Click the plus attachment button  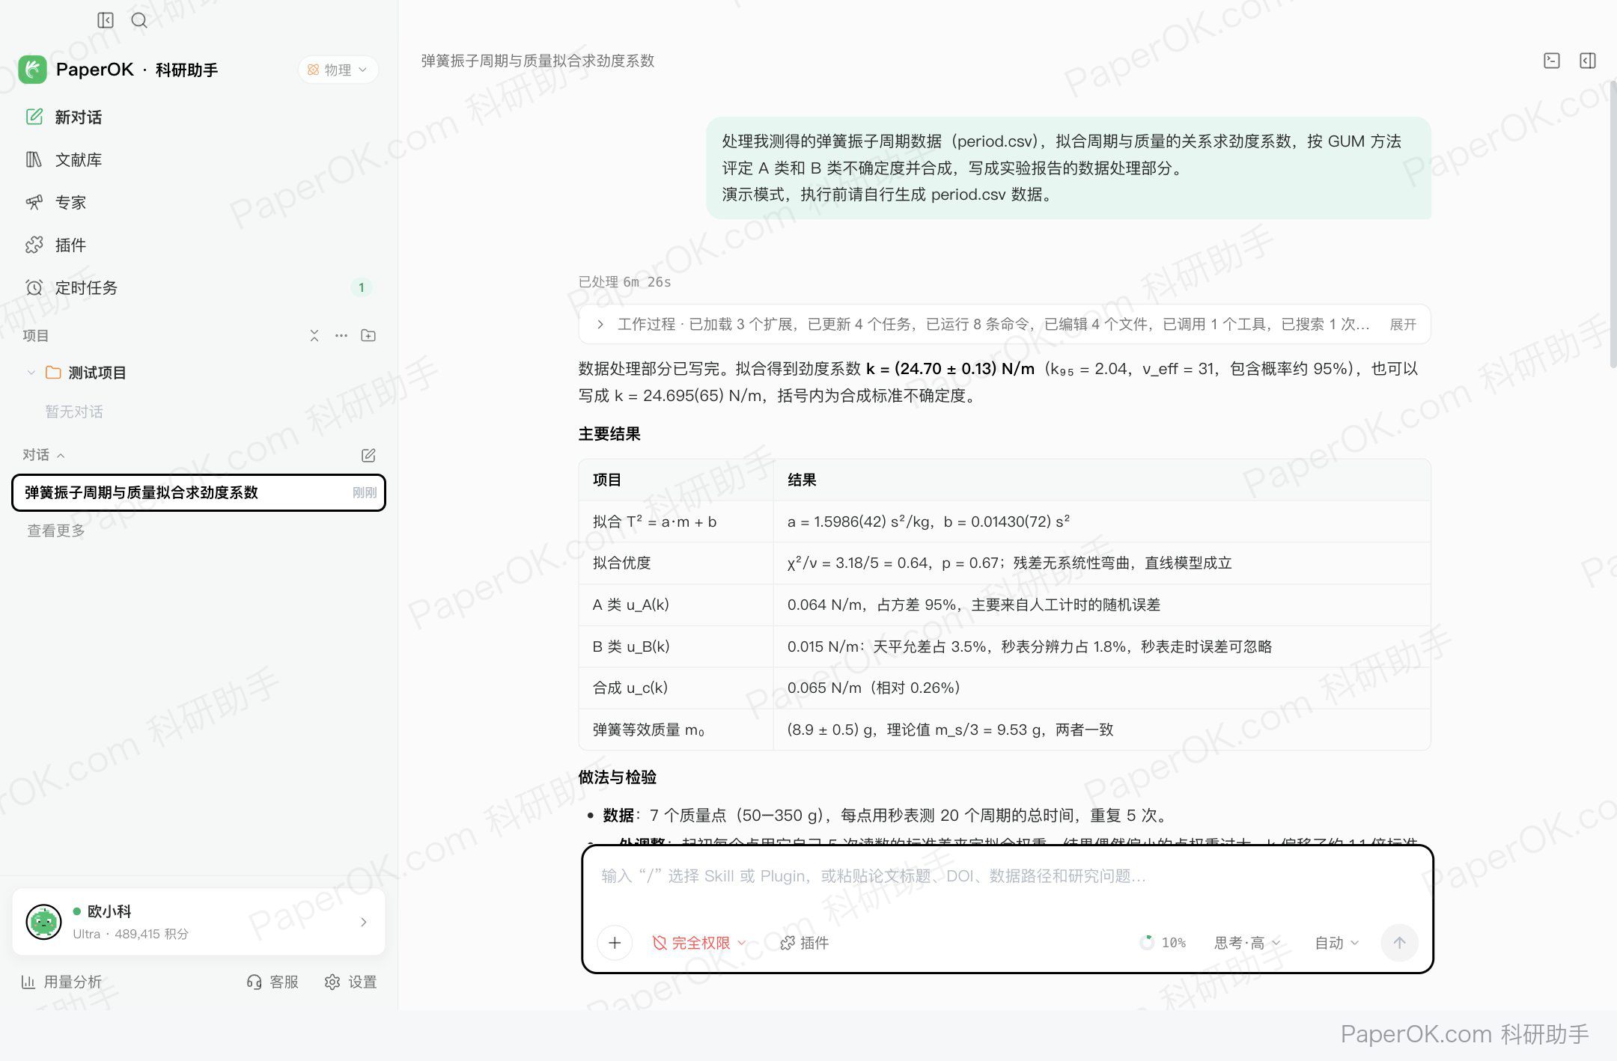click(615, 943)
